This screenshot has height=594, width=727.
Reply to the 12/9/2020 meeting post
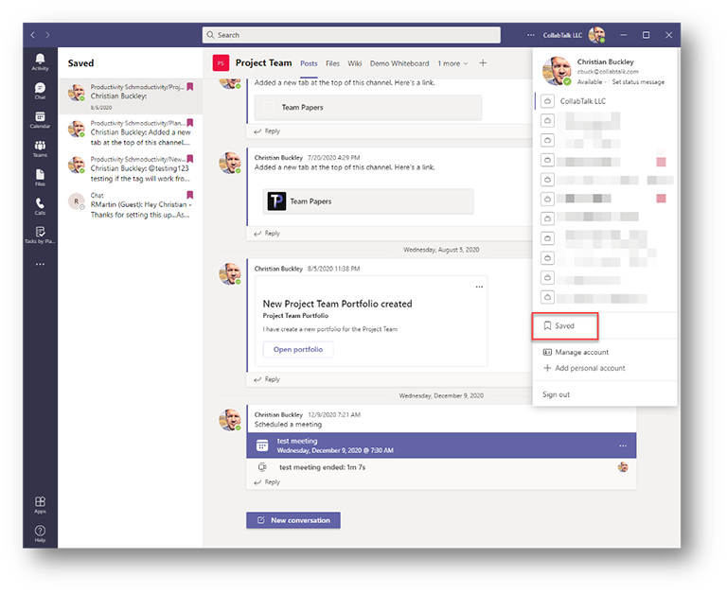(x=267, y=481)
